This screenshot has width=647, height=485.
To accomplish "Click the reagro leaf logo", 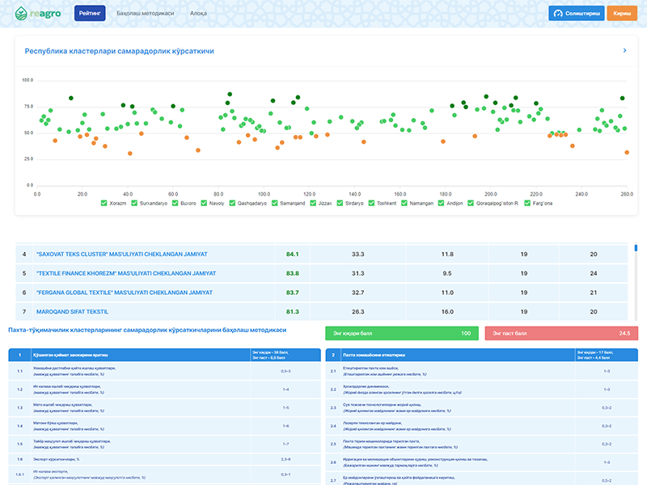I will coord(22,13).
